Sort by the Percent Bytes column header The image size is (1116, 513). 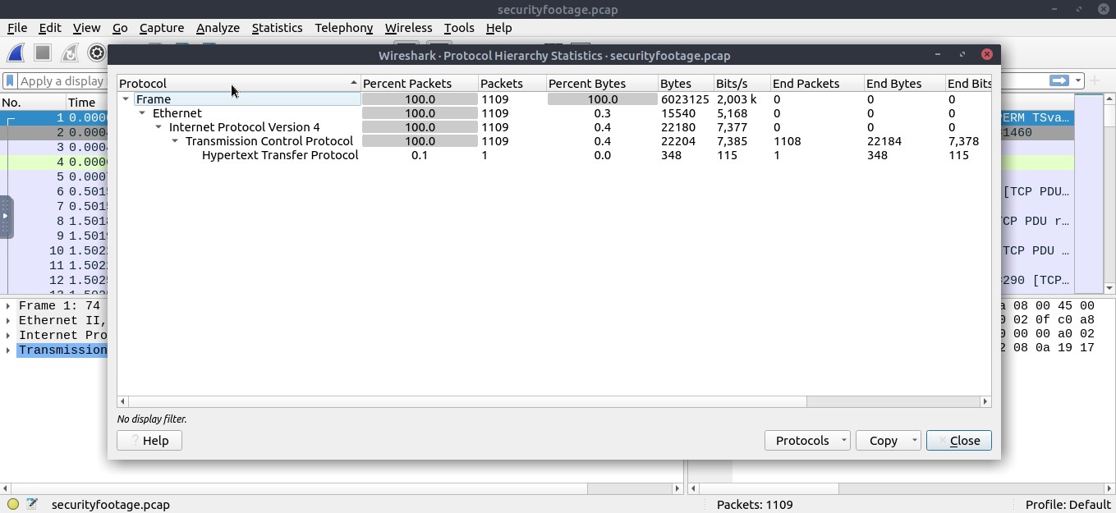click(602, 84)
